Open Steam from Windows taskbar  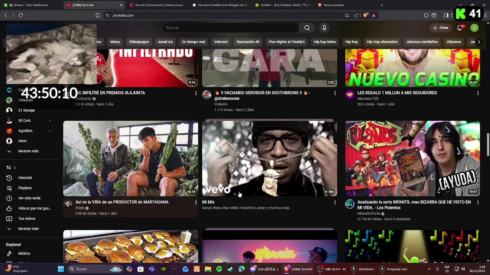pyautogui.click(x=230, y=269)
